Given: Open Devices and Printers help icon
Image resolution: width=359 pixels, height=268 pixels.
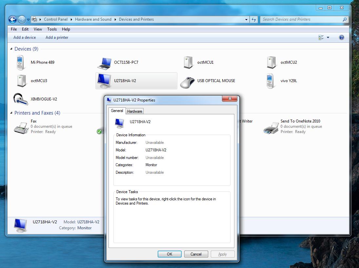Looking at the screenshot, I should (341, 37).
